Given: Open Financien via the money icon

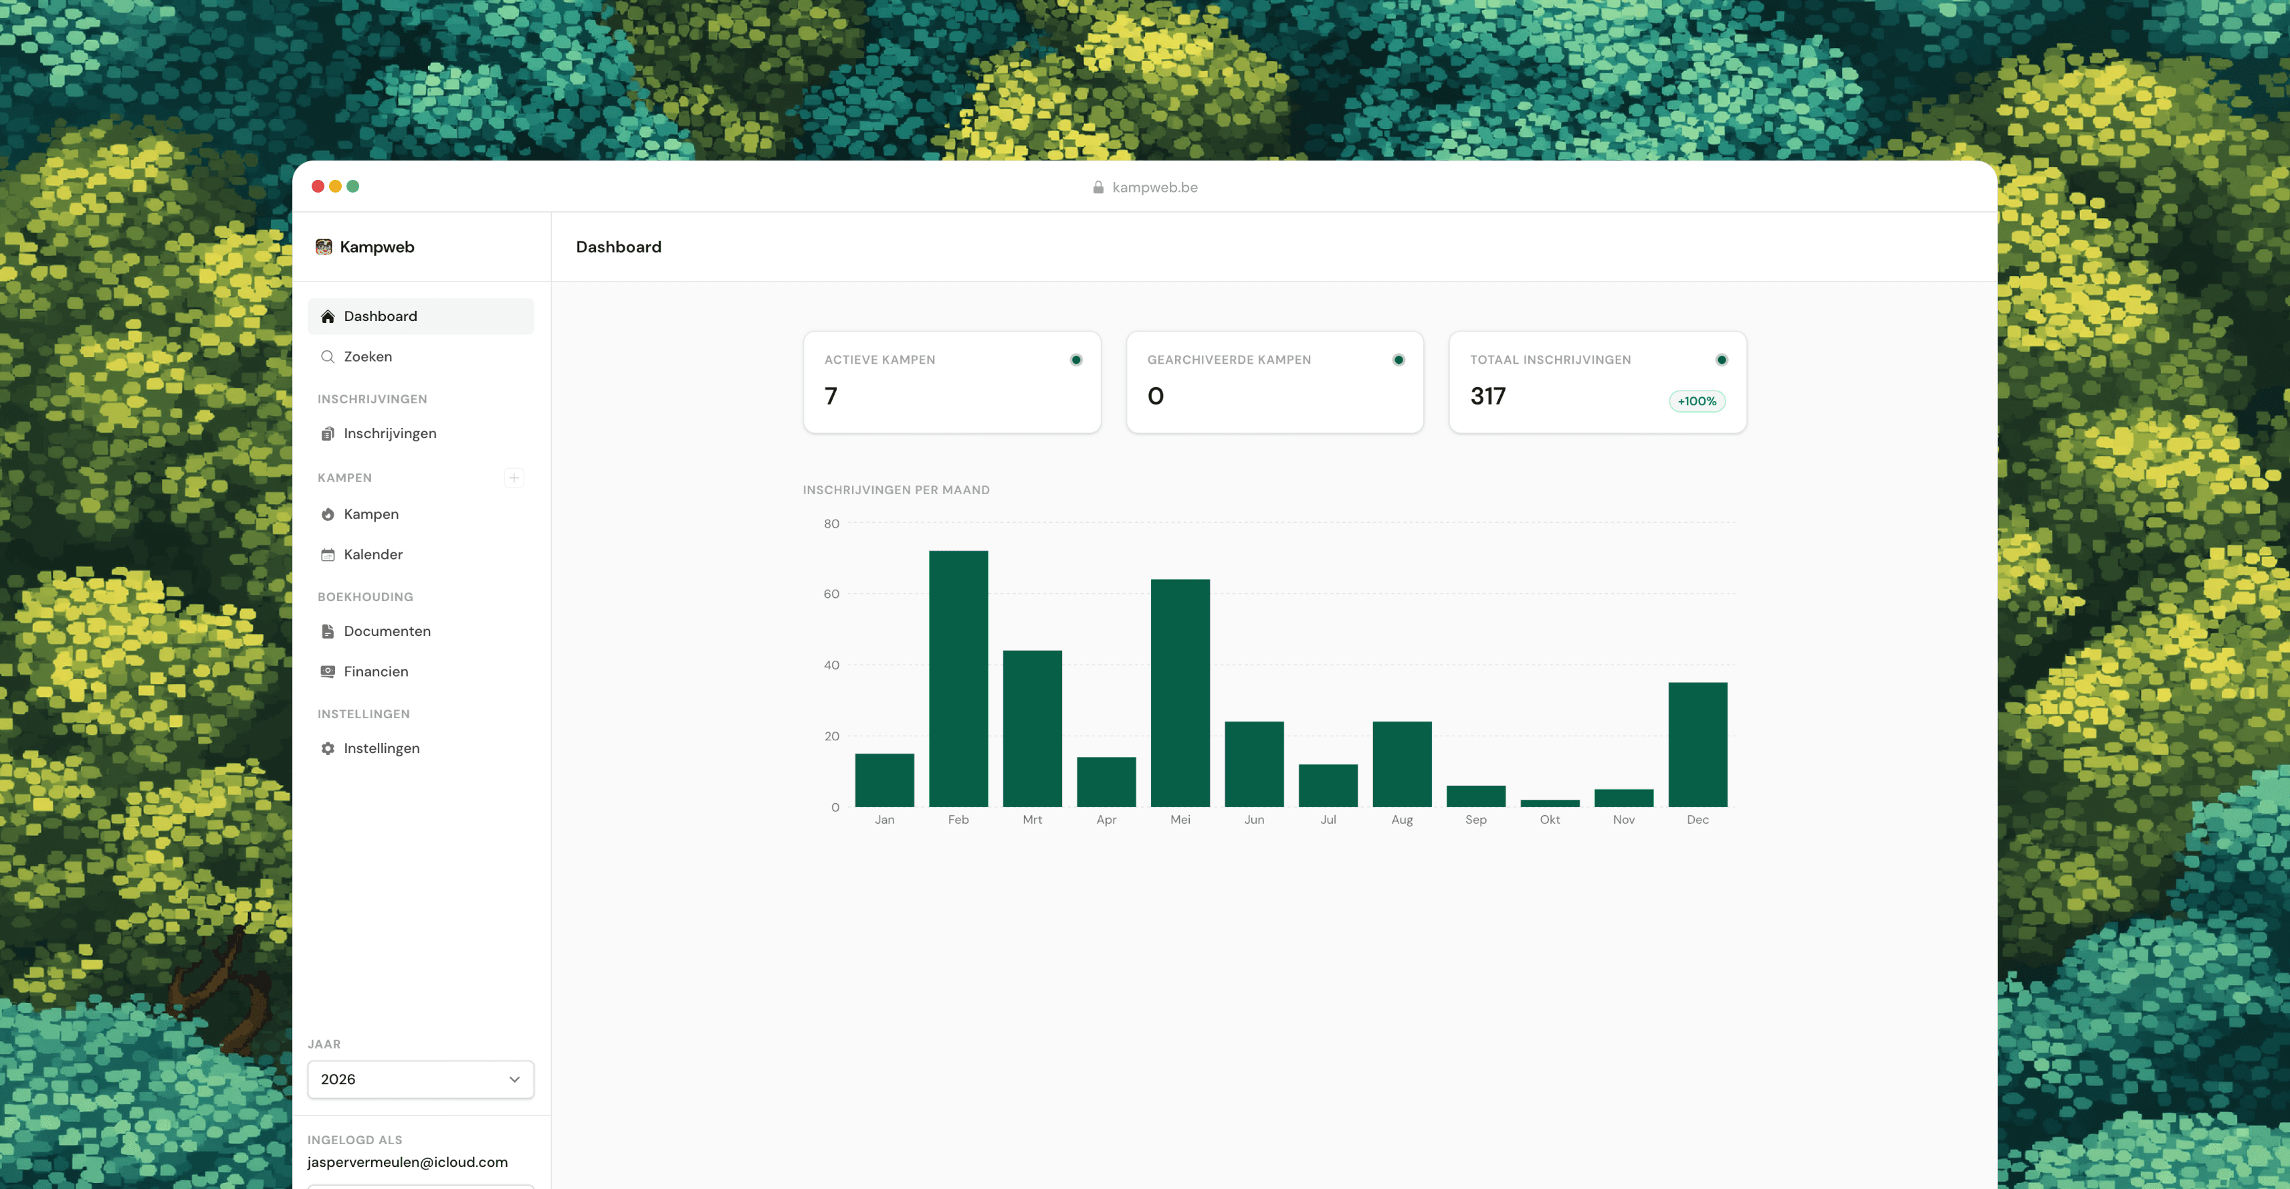Looking at the screenshot, I should pyautogui.click(x=327, y=671).
